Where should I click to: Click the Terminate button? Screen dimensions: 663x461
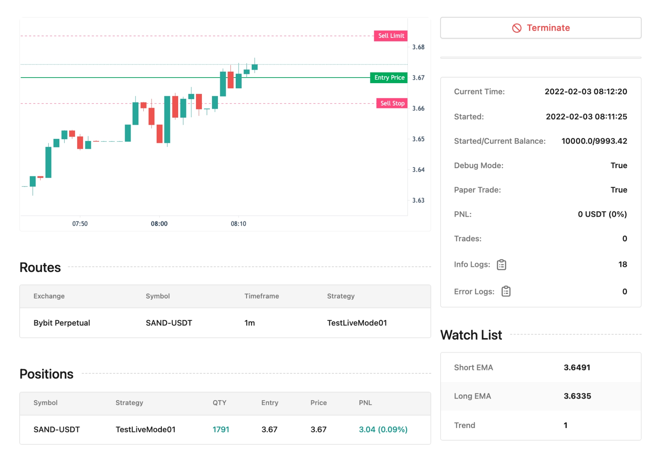pos(540,28)
